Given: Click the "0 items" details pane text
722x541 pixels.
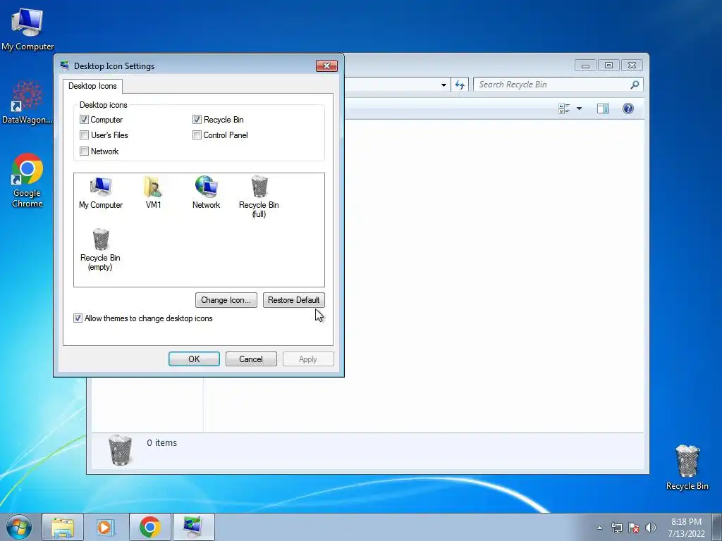Looking at the screenshot, I should pos(161,442).
